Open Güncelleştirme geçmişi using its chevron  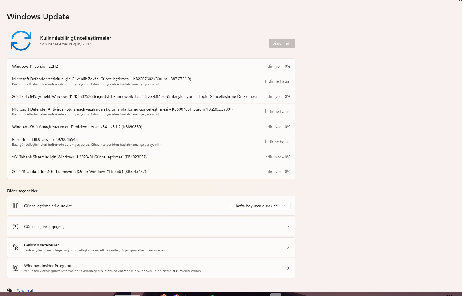(288, 227)
